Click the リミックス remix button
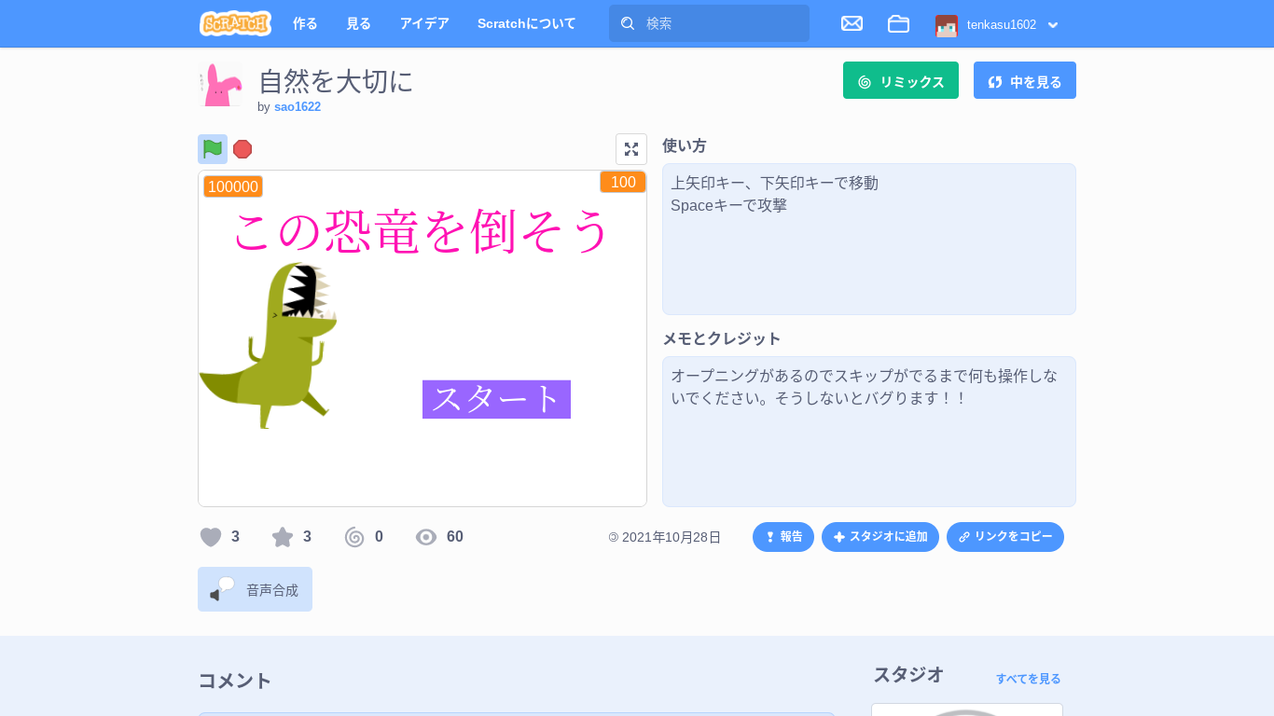This screenshot has width=1274, height=716. 901,80
